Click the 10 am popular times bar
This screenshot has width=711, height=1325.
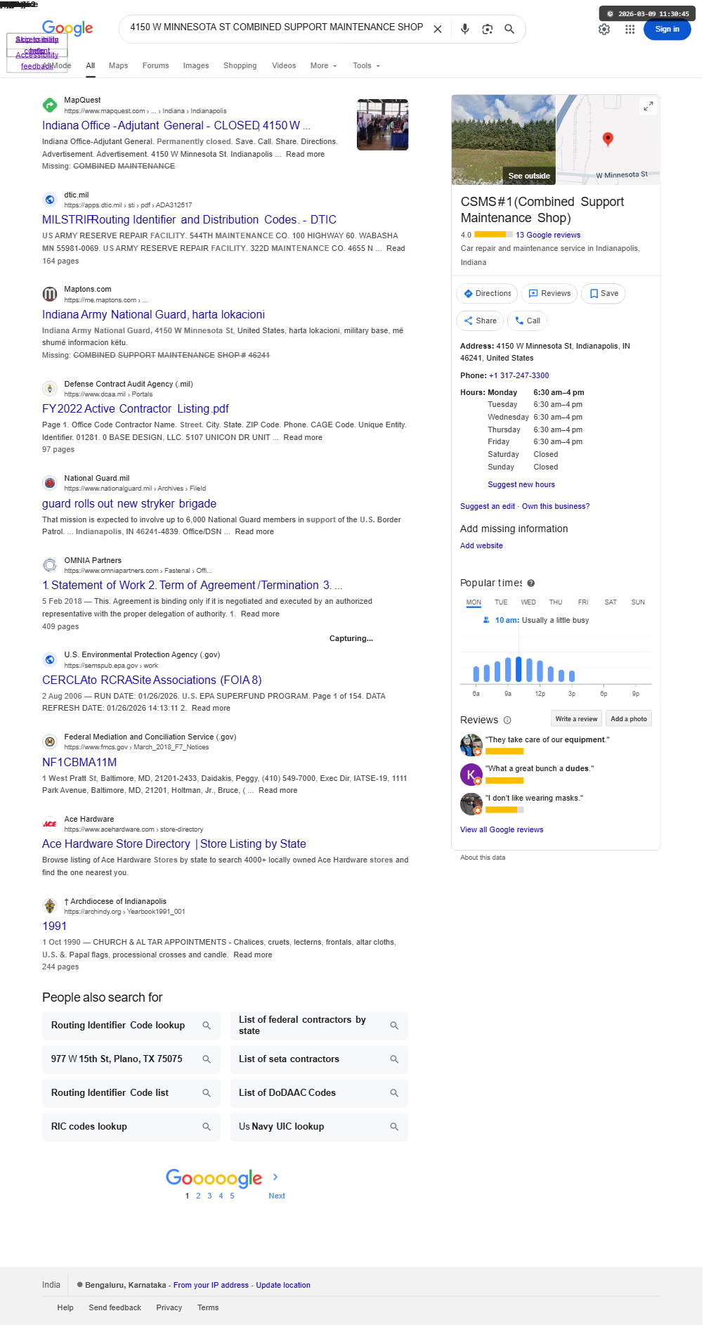(x=518, y=669)
